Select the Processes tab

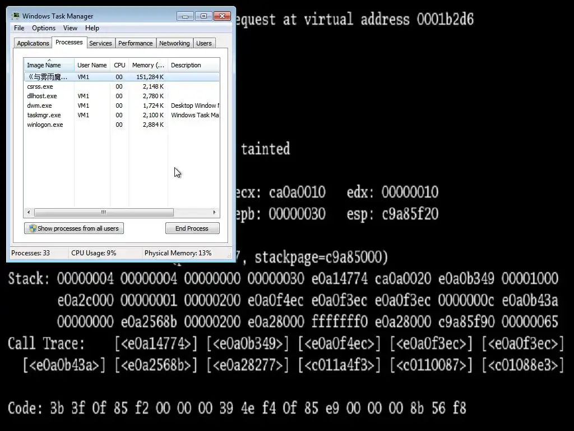pyautogui.click(x=69, y=42)
